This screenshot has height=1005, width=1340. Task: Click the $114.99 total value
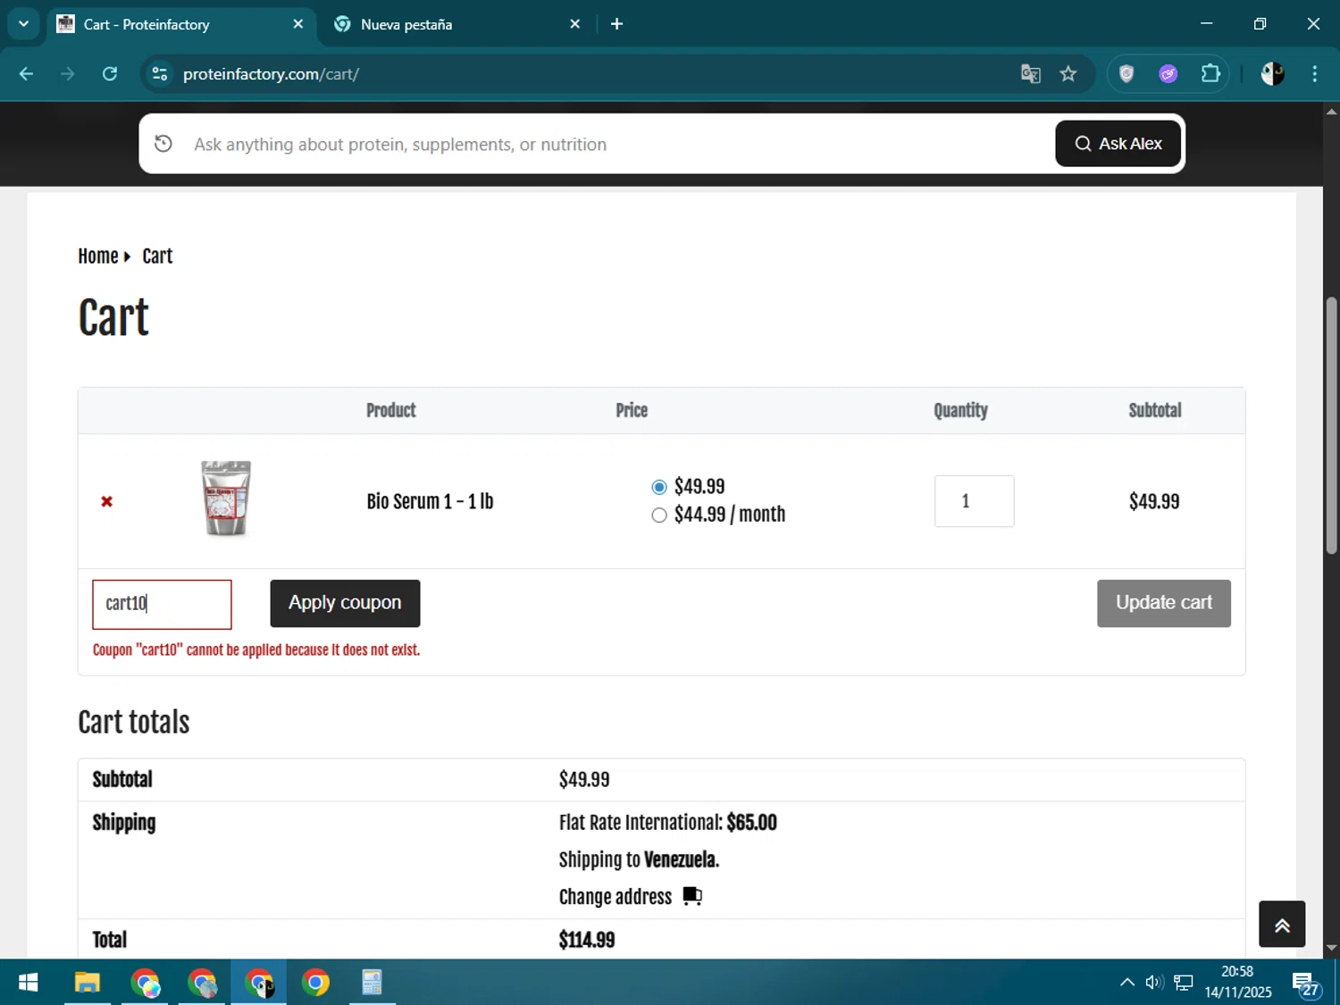click(587, 940)
